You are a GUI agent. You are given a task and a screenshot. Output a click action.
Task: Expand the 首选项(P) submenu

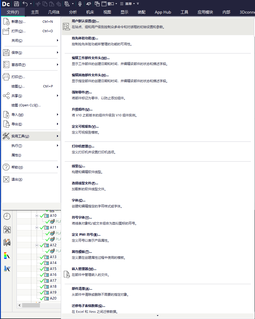31,65
